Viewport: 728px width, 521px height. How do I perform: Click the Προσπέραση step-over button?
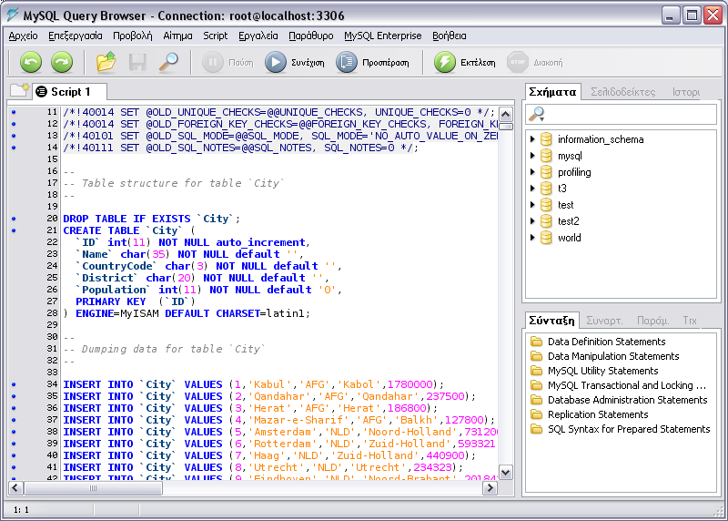[x=372, y=62]
